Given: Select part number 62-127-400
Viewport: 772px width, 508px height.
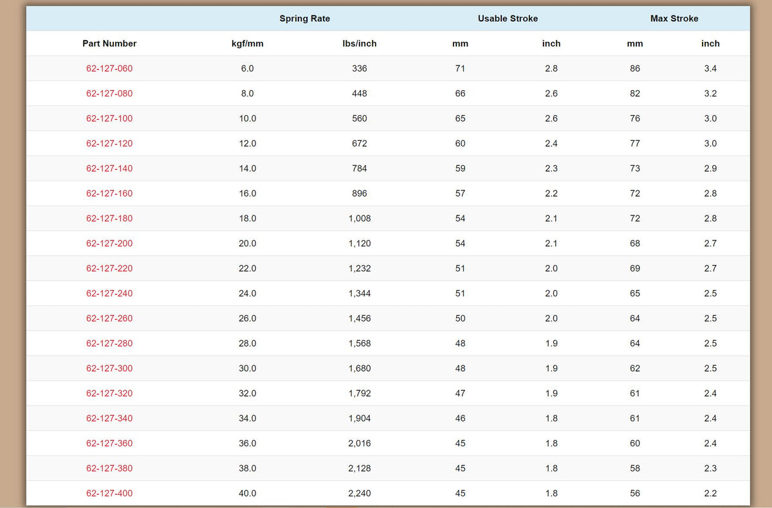Looking at the screenshot, I should pyautogui.click(x=109, y=494).
